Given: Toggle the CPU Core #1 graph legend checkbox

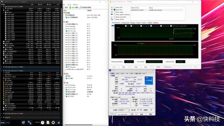Looking at the screenshot, I should click(x=131, y=26).
